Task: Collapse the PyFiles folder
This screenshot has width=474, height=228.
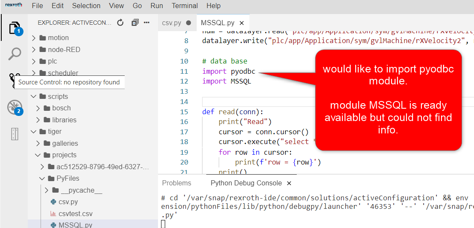Action: [67, 178]
